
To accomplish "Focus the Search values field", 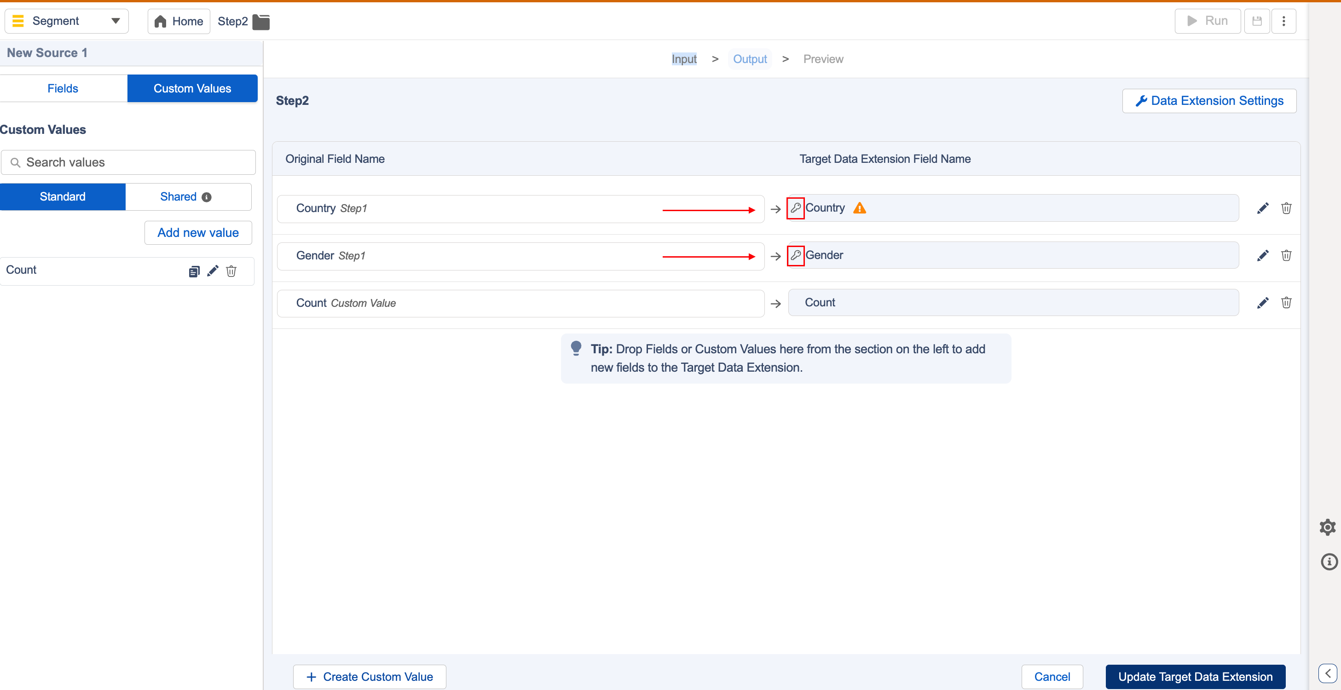I will point(128,162).
